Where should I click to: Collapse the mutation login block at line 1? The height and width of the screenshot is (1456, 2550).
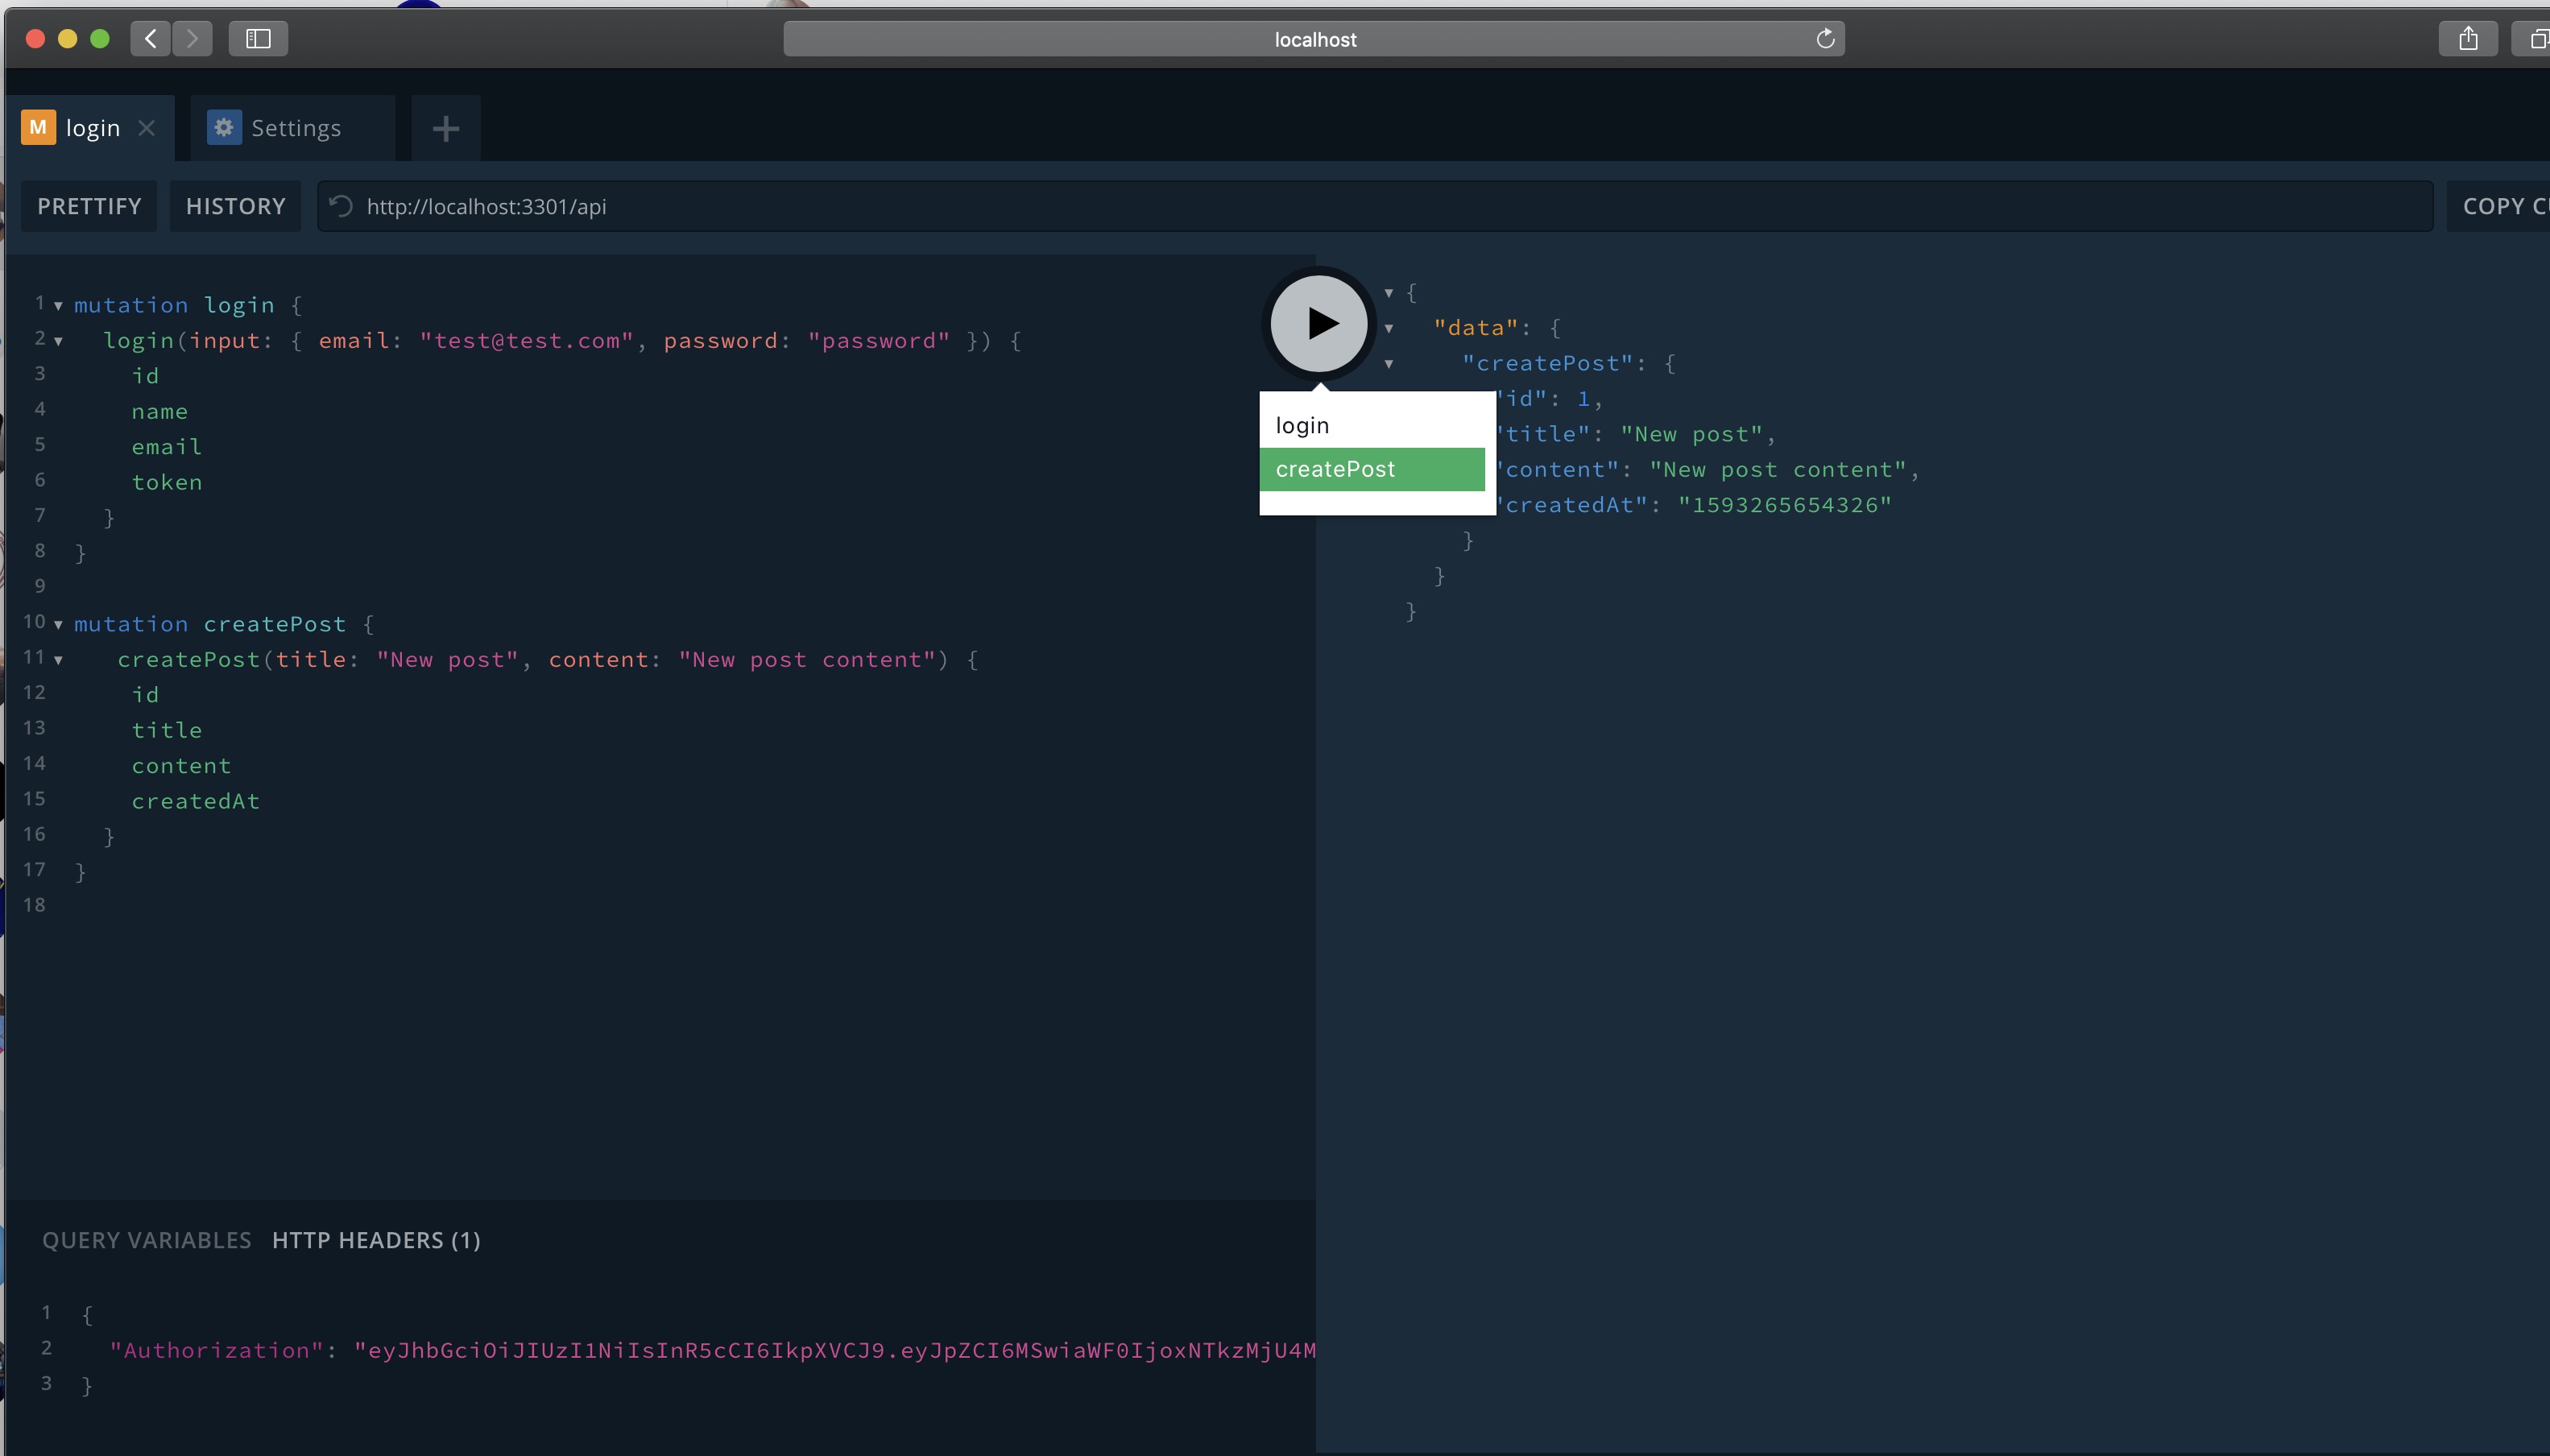tap(58, 306)
